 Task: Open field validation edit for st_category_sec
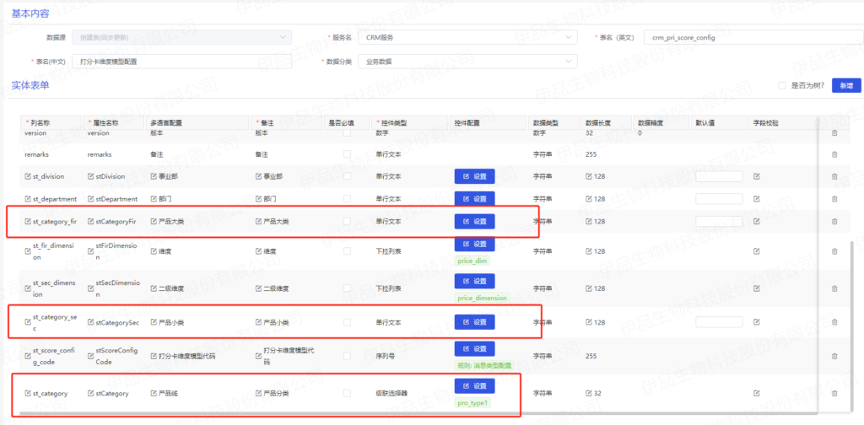pos(757,322)
